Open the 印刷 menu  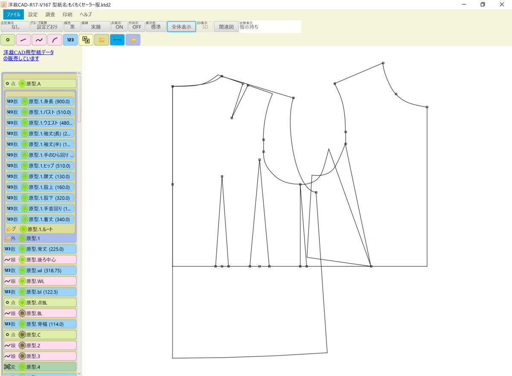pos(68,14)
